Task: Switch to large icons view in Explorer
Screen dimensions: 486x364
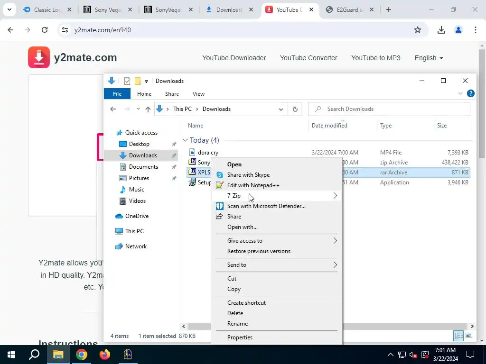Action: [x=469, y=336]
